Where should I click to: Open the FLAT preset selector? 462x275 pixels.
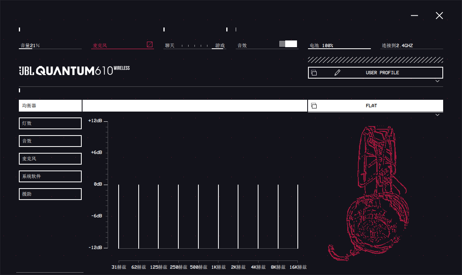click(x=371, y=106)
